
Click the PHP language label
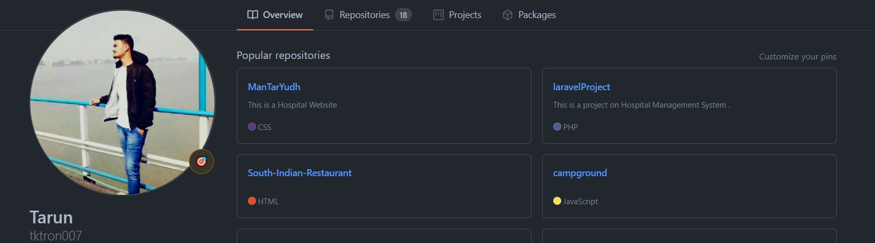click(570, 127)
